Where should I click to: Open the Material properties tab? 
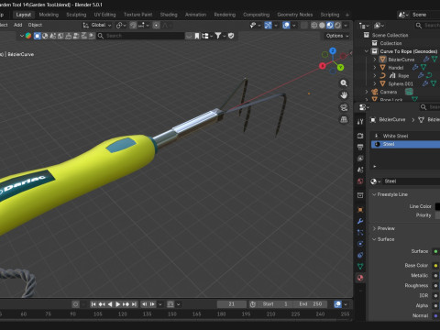(x=360, y=278)
